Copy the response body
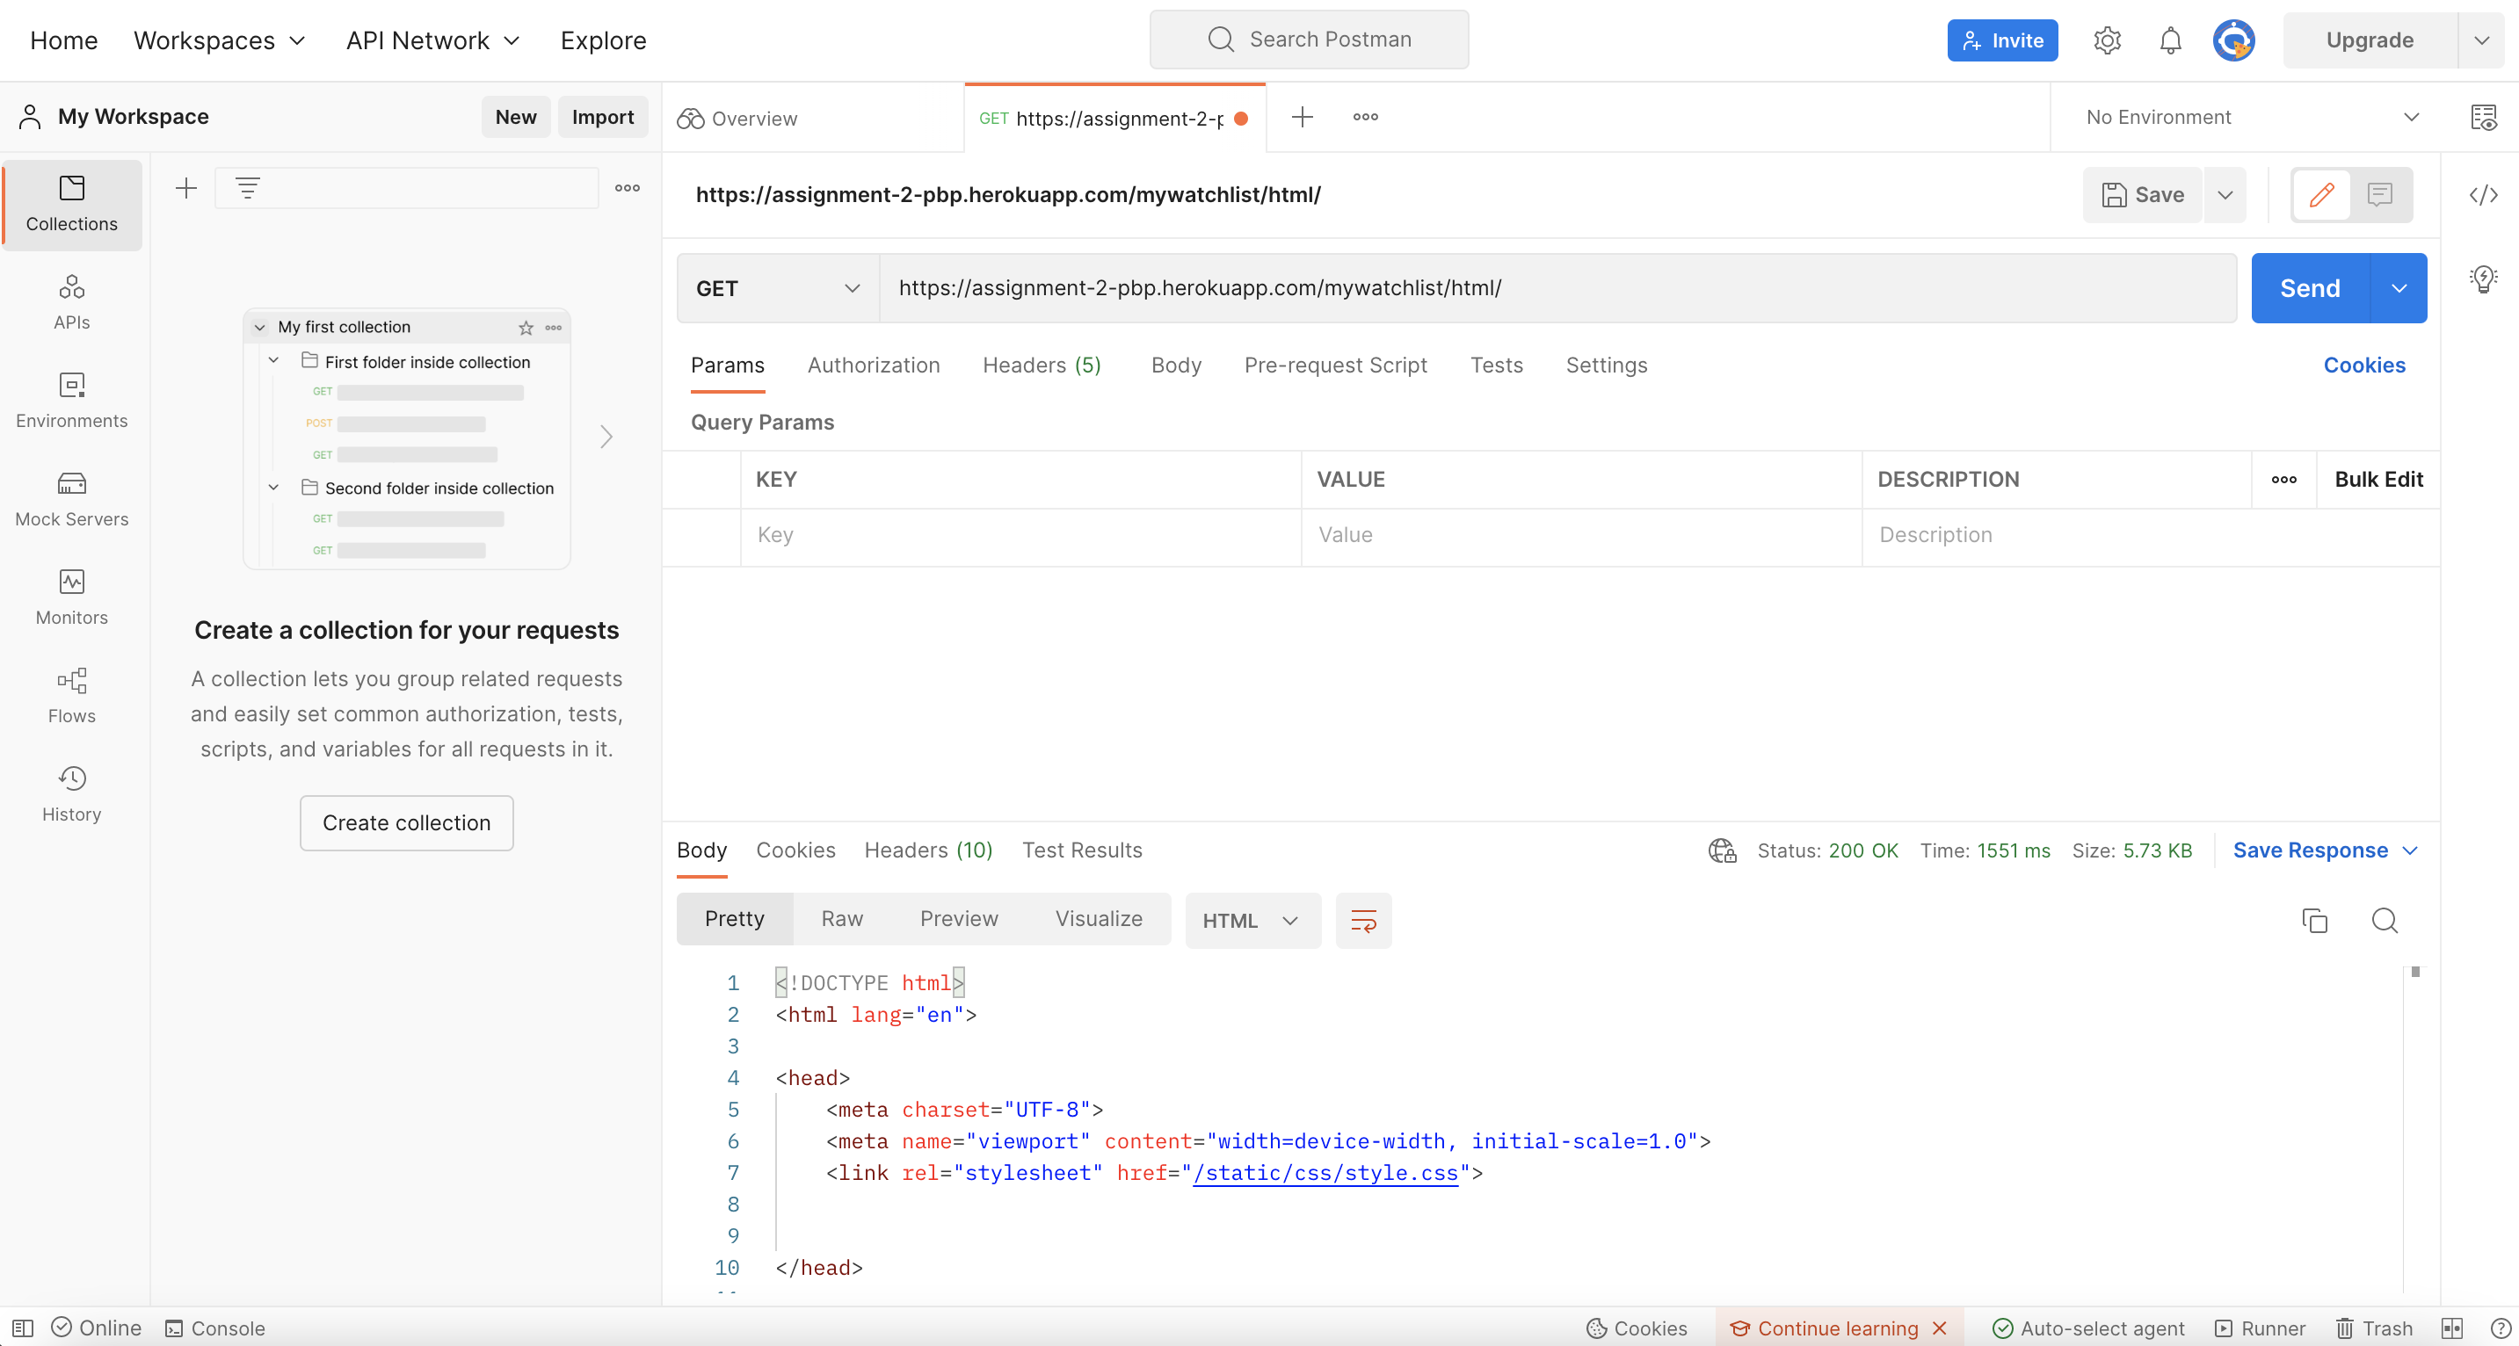This screenshot has height=1346, width=2519. [2314, 921]
